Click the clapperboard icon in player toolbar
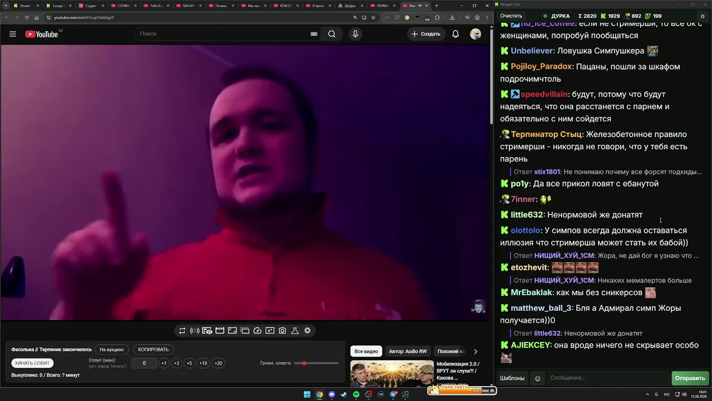This screenshot has height=401, width=712. pos(220,331)
